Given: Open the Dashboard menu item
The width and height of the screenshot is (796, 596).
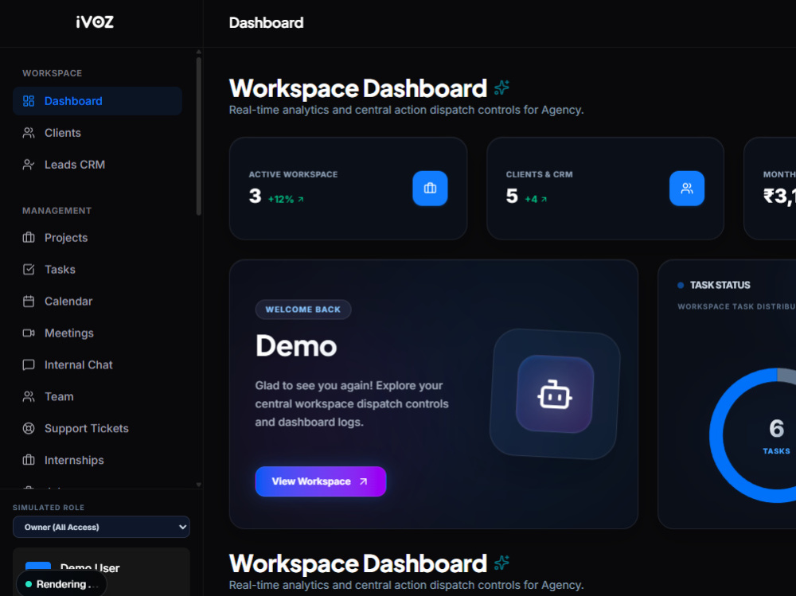Looking at the screenshot, I should 97,101.
